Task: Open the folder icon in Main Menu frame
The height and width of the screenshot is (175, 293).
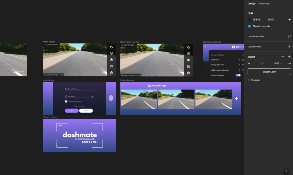Action: [x=112, y=66]
